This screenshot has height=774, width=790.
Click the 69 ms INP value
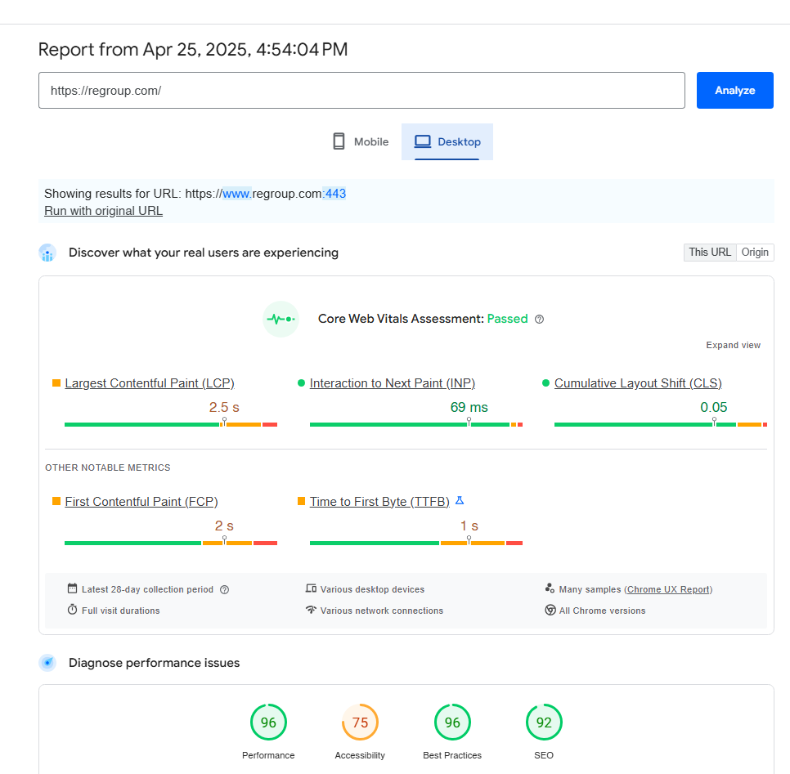pyautogui.click(x=469, y=407)
